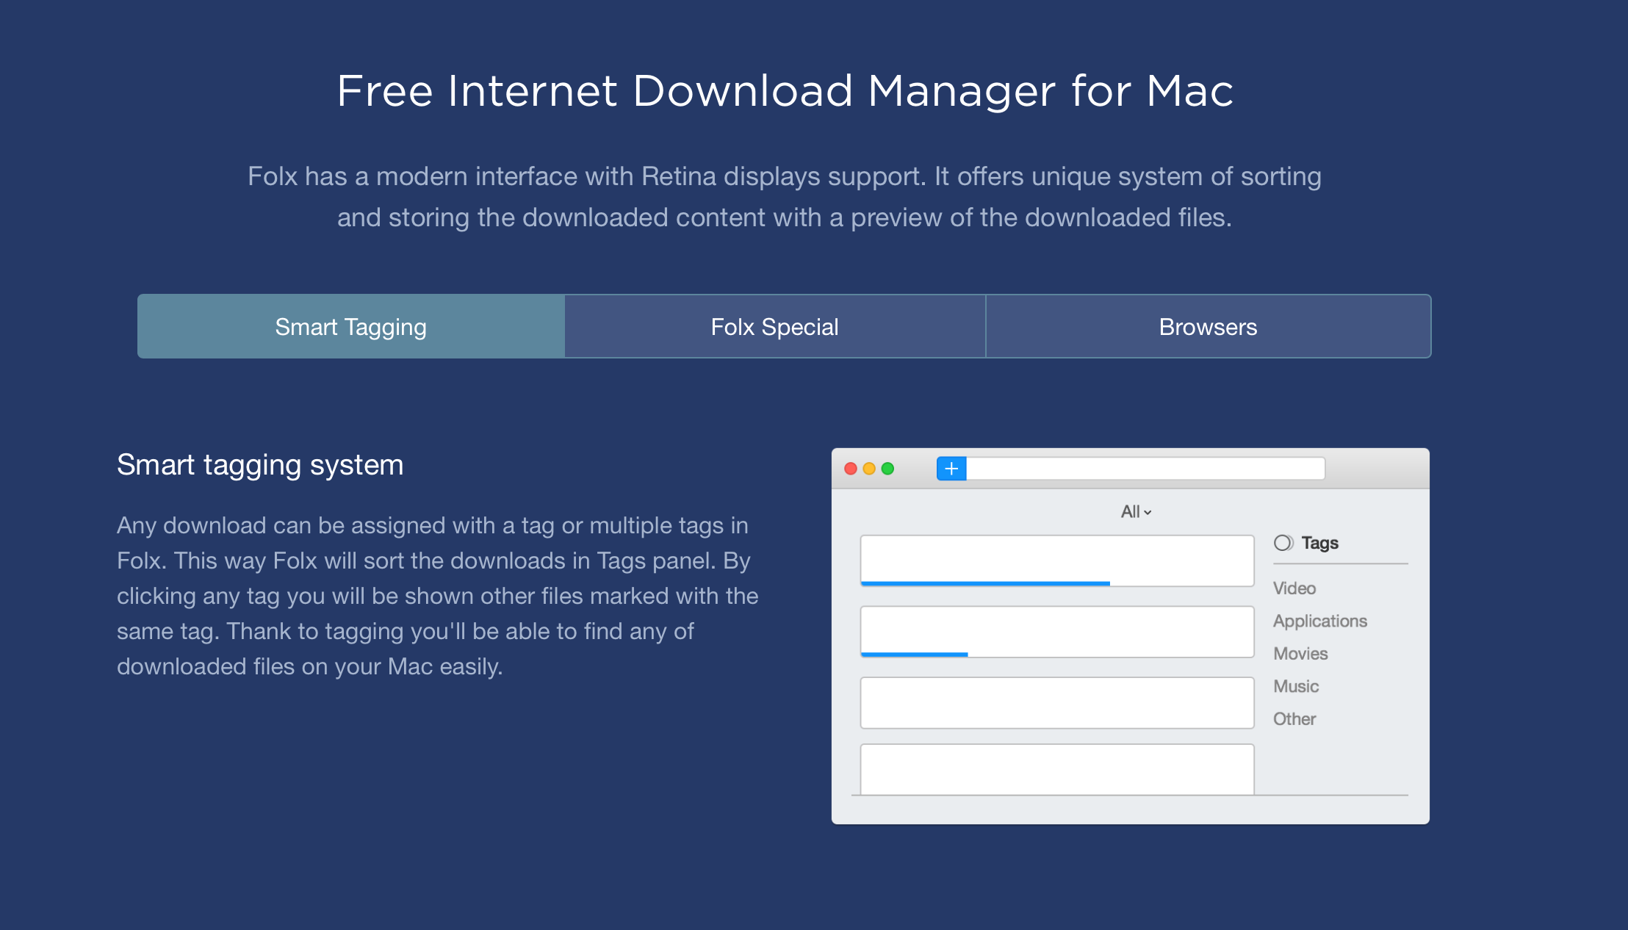Click the first download's progress bar
Viewport: 1628px width, 930px height.
(x=985, y=583)
